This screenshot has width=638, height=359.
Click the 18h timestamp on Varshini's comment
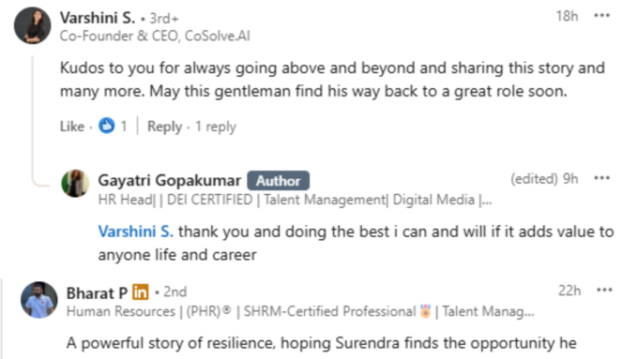point(567,16)
